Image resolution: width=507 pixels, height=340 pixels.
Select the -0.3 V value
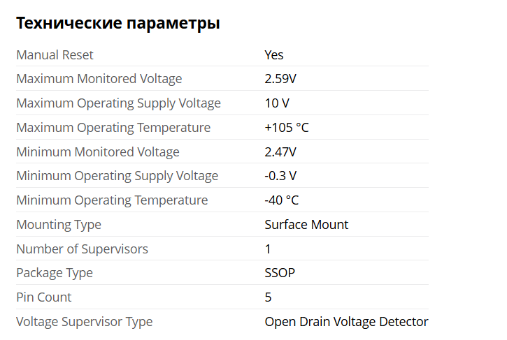click(280, 176)
